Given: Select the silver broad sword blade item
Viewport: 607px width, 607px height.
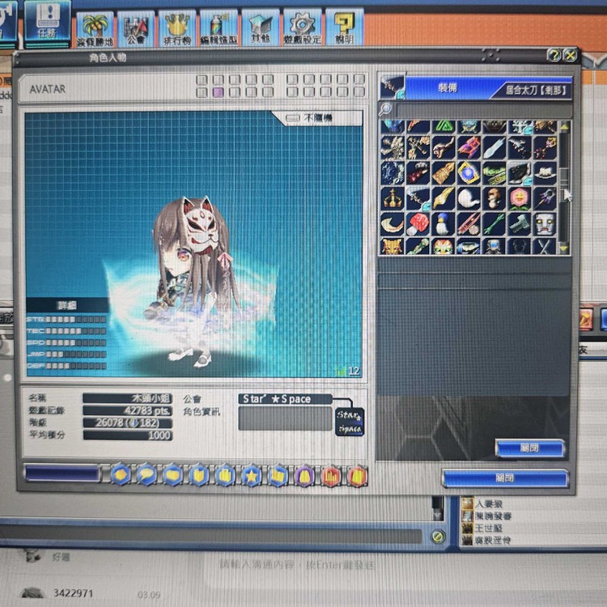Looking at the screenshot, I should pyautogui.click(x=494, y=147).
